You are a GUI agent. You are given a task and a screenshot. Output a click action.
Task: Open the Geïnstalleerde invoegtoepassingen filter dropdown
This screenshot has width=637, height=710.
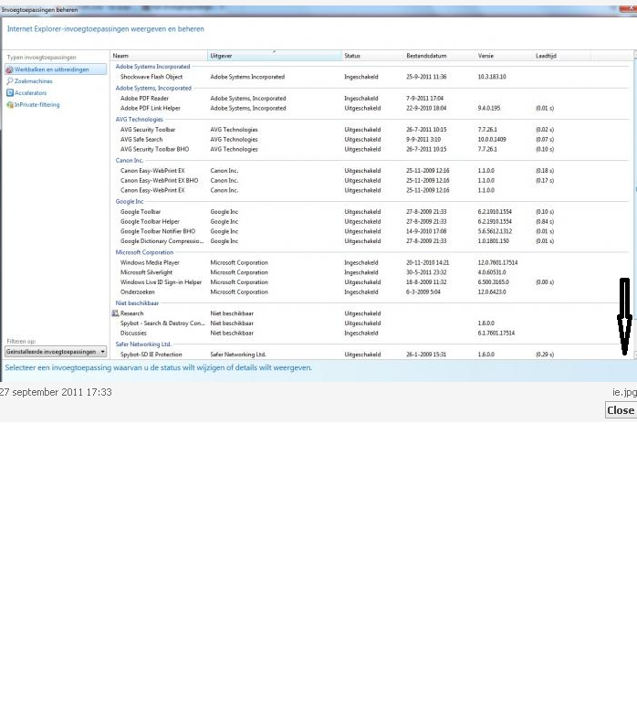point(56,352)
